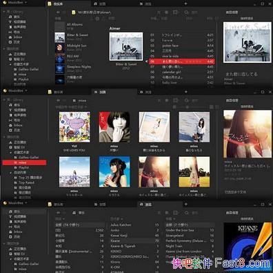Adjust thumbnail size slider in middle window
Image resolution: width=273 pixels, height=273 pixels.
tap(188, 107)
